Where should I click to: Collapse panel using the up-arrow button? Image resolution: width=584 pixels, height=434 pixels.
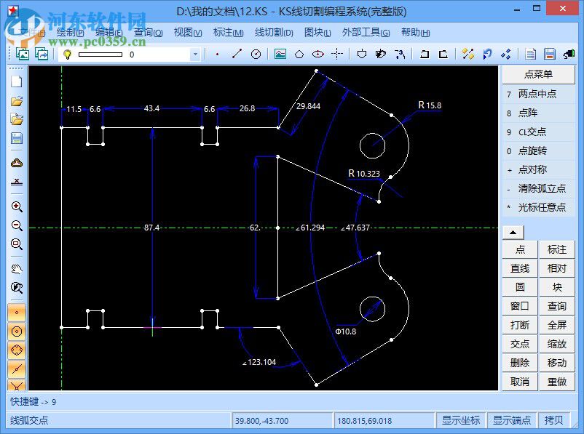tap(513, 233)
